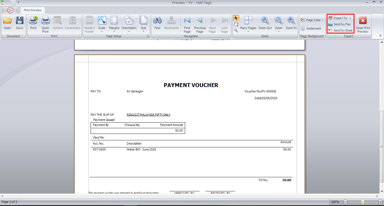
Task: Click the TOTAL amount 50.00
Action: click(x=287, y=180)
